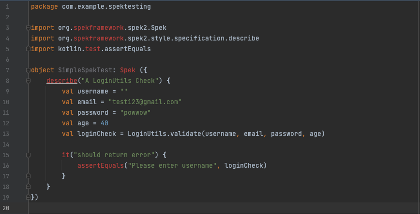The height and width of the screenshot is (214, 420).
Task: Click the loginCheck variable declaration on line 13
Action: click(x=97, y=134)
